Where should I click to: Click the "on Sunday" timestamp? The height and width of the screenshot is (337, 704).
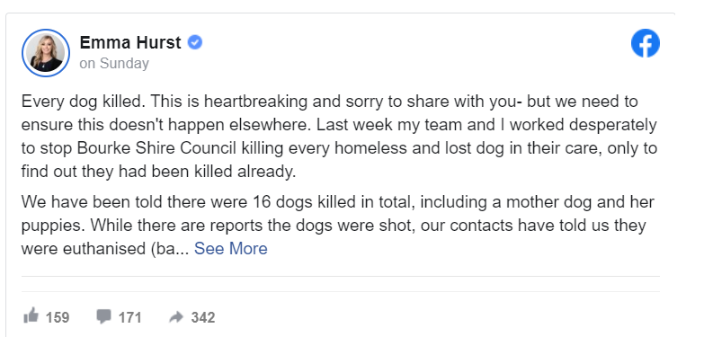[114, 64]
